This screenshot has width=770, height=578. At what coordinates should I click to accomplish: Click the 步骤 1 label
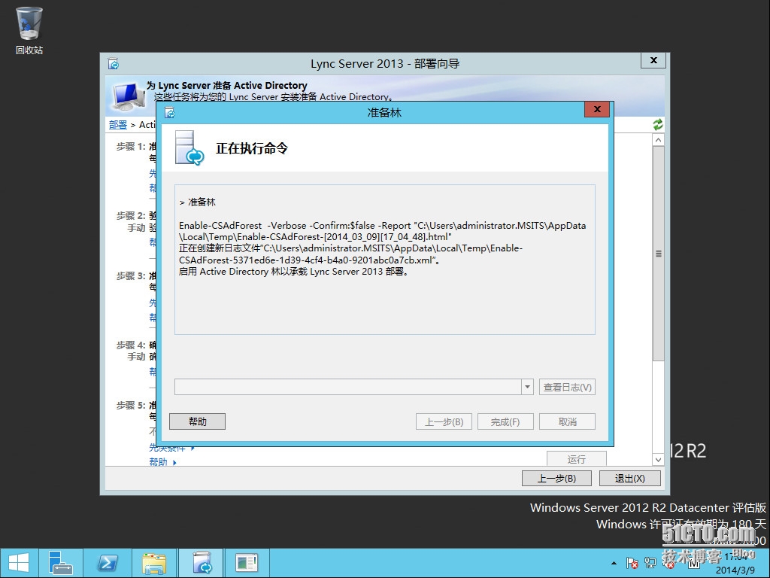131,147
